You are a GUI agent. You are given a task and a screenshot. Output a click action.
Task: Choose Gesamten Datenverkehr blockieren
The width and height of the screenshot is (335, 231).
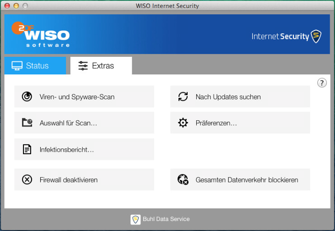point(240,179)
